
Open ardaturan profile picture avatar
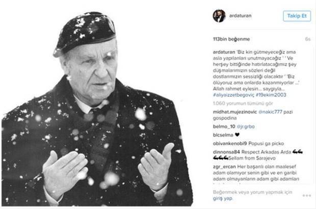219,16
